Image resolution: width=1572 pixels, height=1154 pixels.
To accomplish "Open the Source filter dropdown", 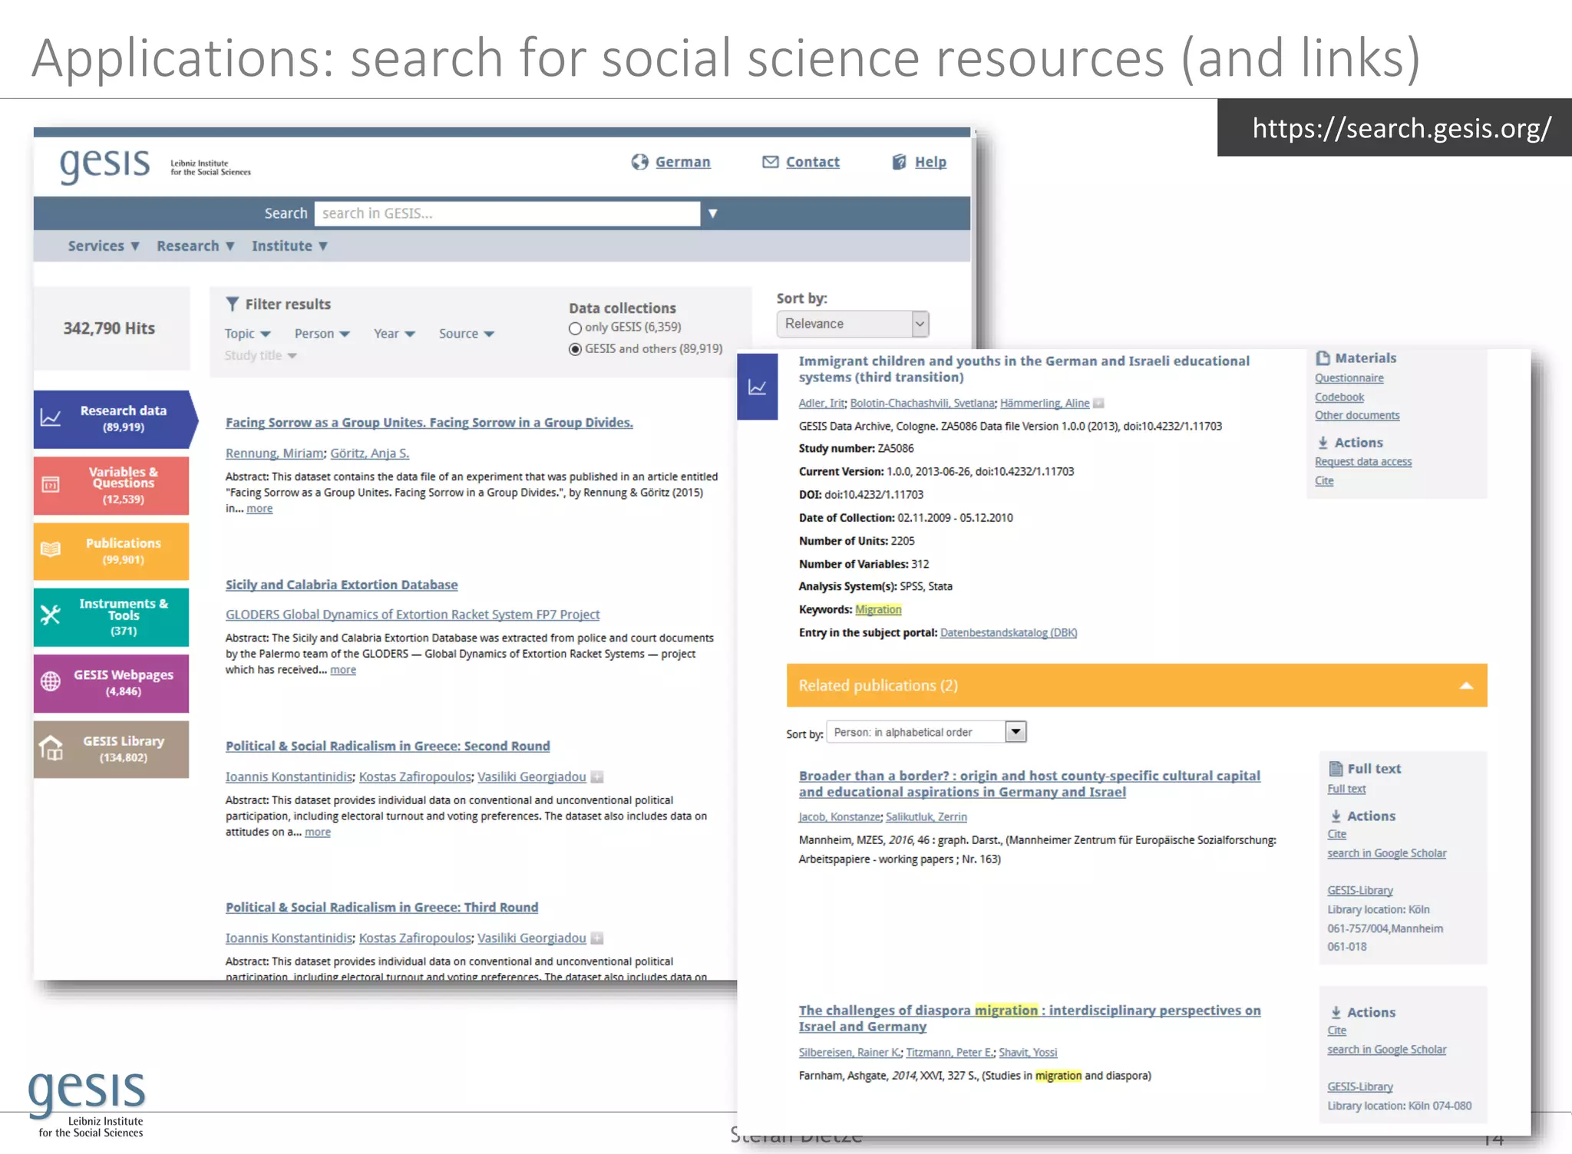I will 467,334.
